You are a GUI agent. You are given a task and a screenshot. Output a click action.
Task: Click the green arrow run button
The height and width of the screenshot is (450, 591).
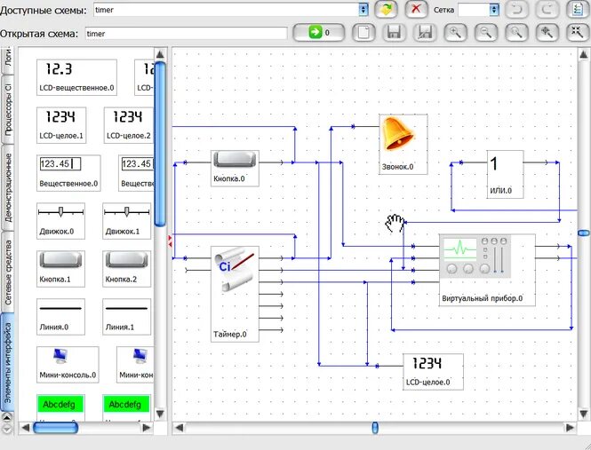[319, 33]
